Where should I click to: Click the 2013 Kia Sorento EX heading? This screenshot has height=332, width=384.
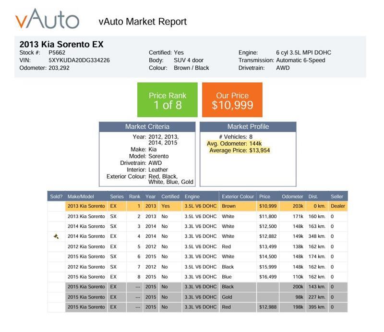[61, 44]
